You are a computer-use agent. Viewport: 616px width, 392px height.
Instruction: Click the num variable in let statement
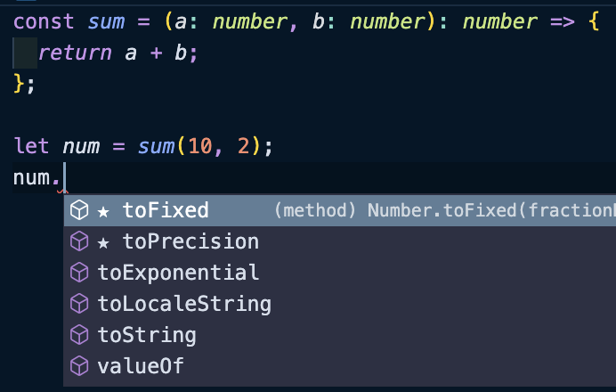coord(81,147)
